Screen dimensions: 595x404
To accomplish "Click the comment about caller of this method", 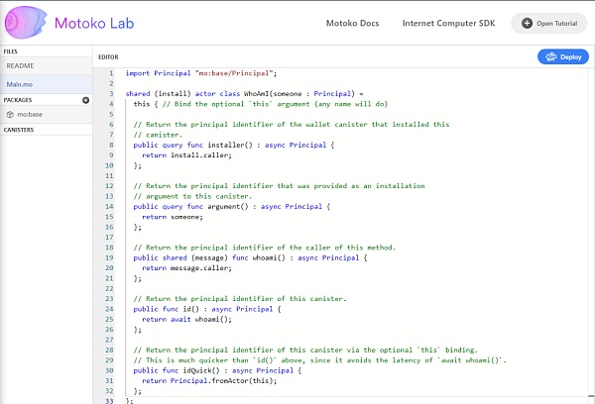I will (x=265, y=248).
